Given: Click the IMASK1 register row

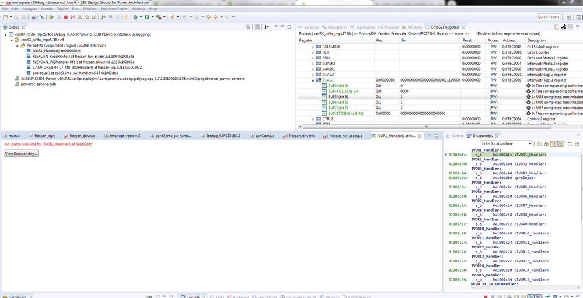Looking at the screenshot, I should [x=440, y=69].
